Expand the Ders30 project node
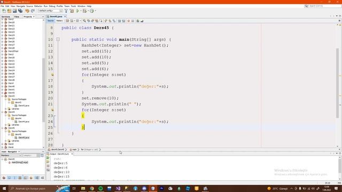Screen dimensions: 342x192 2,58
